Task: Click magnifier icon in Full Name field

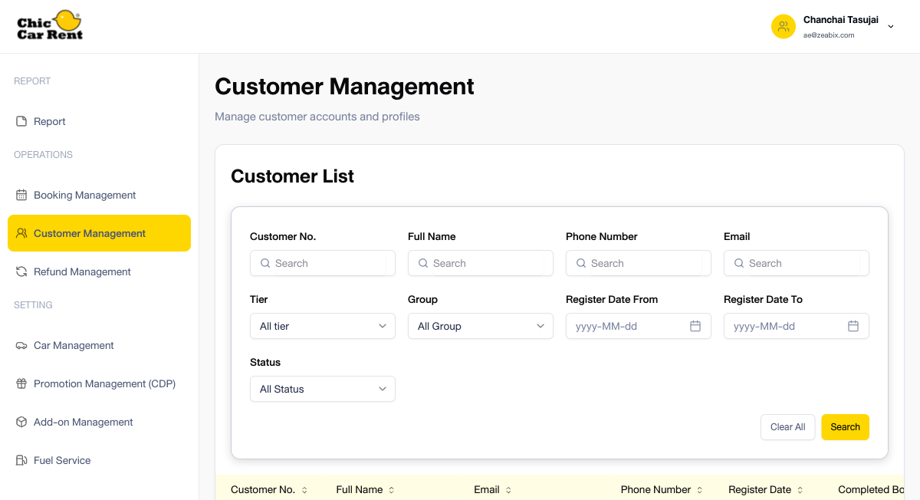Action: click(423, 263)
